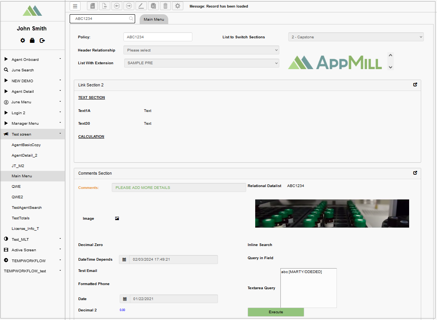Screen dimensions: 437x320
Task: Expand the Agent Detail menu
Action: 33,92
